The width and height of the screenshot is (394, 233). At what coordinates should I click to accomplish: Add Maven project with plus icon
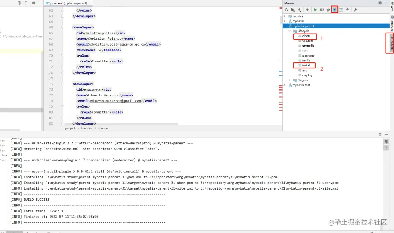(x=307, y=10)
